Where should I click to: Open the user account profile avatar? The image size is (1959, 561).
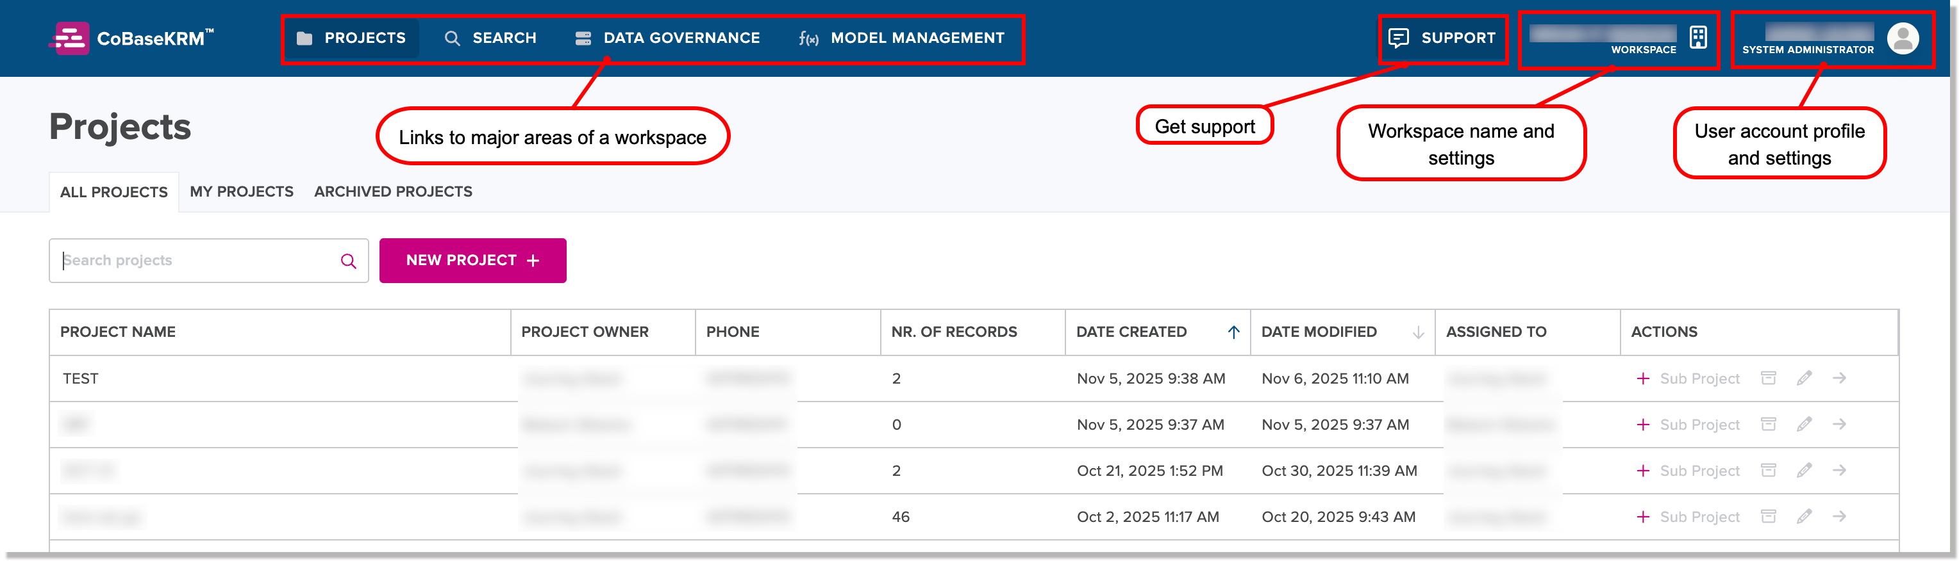[1902, 38]
